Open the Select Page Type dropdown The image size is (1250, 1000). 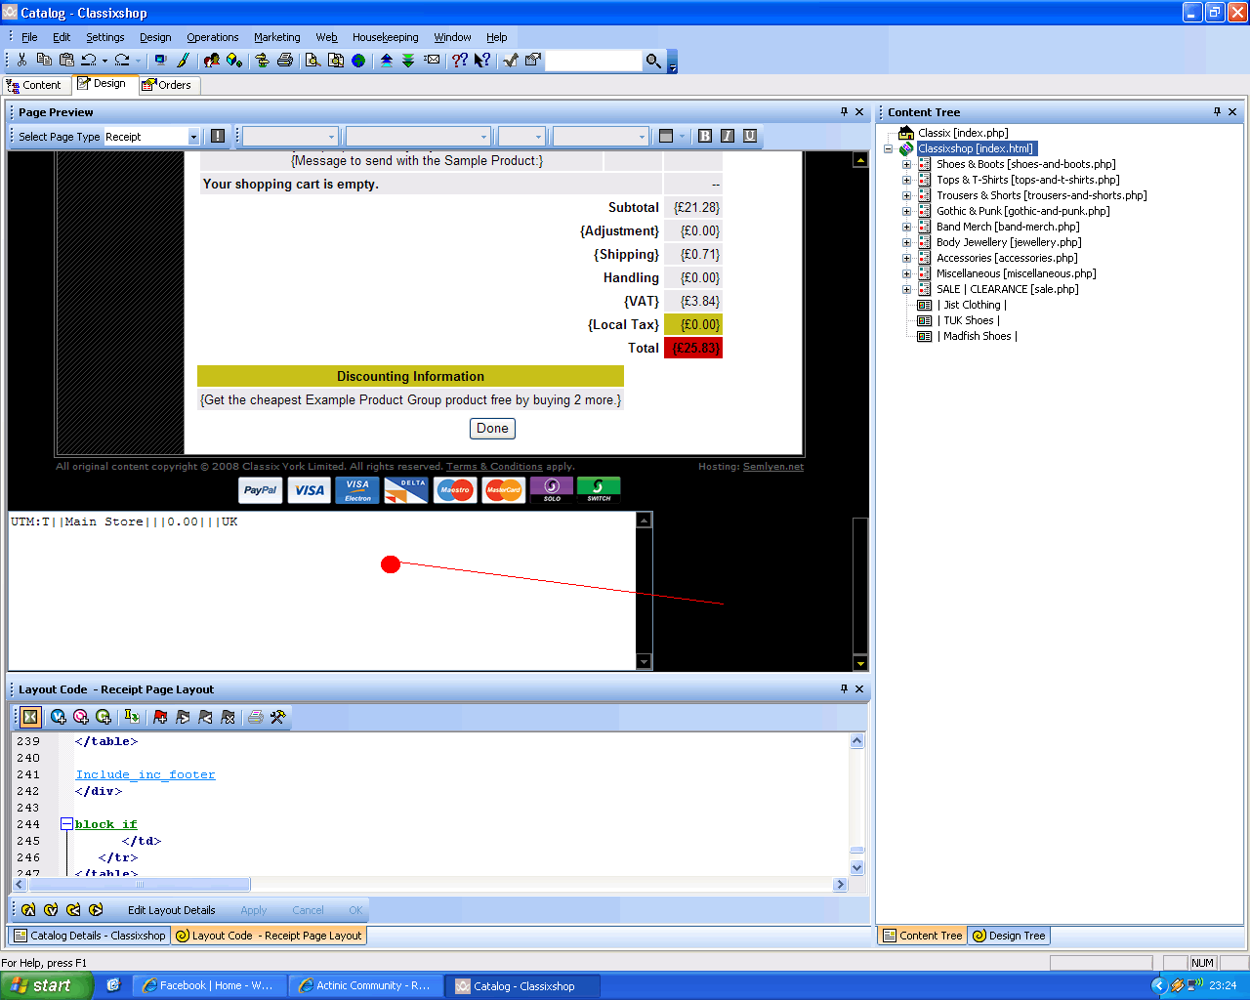tap(193, 137)
